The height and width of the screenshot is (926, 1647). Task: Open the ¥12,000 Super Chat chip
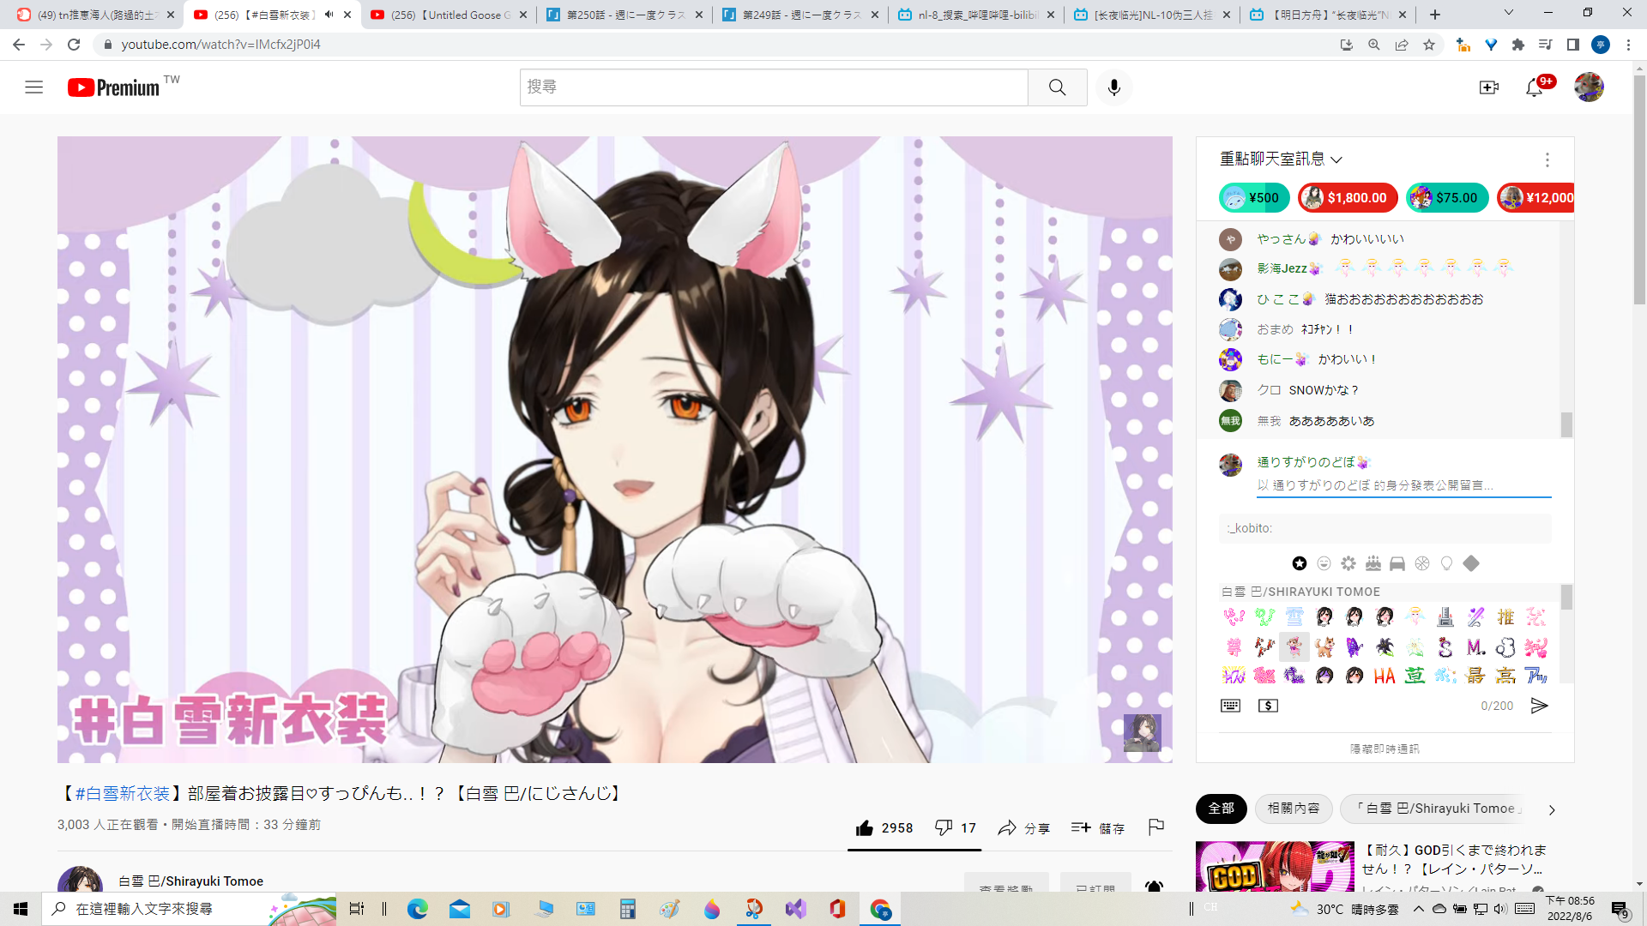coord(1535,198)
